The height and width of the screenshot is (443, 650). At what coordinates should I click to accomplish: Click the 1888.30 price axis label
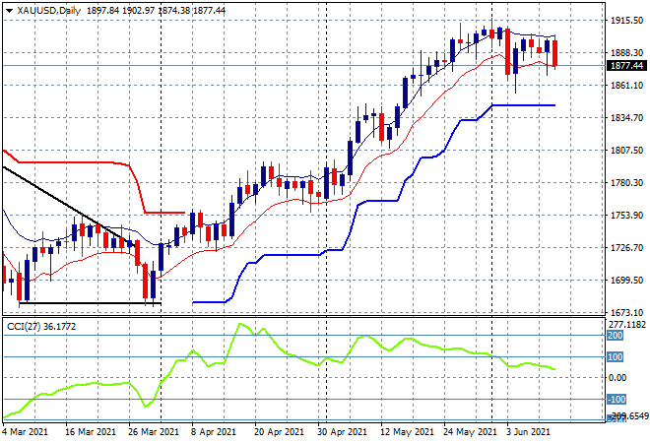(626, 52)
